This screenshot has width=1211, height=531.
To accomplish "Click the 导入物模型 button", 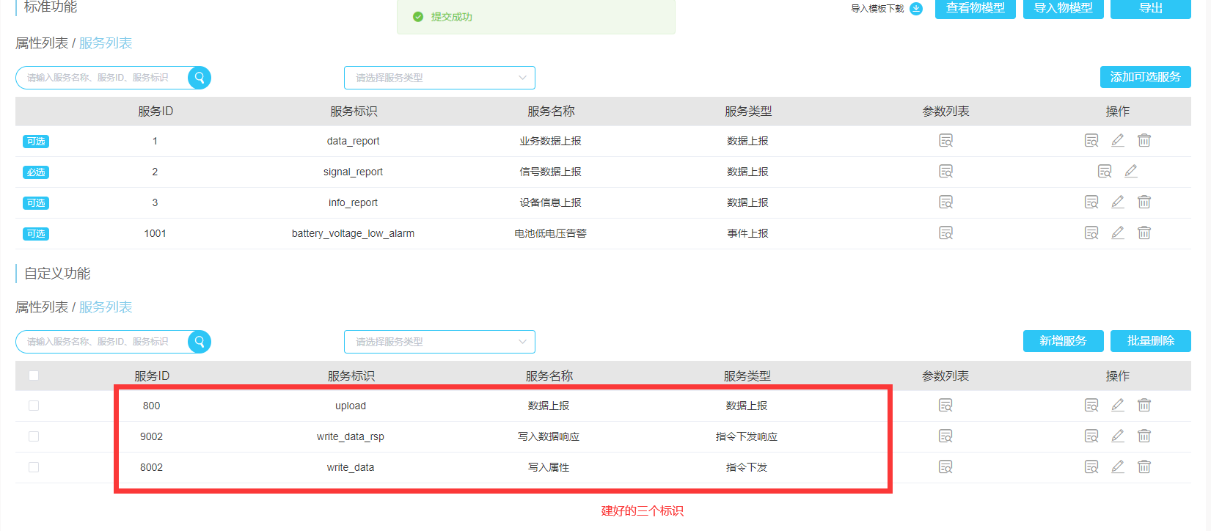I will (x=1064, y=8).
